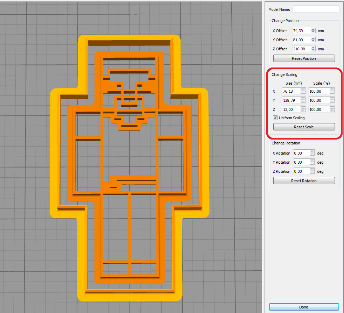Decrease Y Offset with down arrow
Viewport: 344px width, 313px height.
[313, 41]
